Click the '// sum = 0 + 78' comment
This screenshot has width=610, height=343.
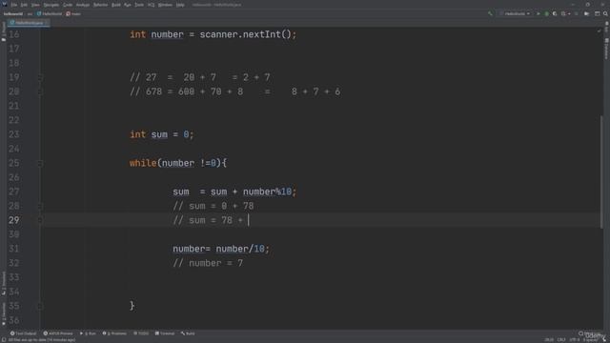(213, 206)
